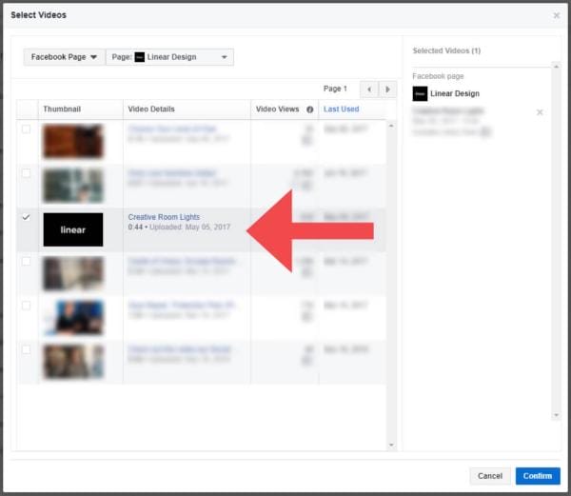
Task: Click the first blurred orange thumbnail
Action: [x=73, y=141]
